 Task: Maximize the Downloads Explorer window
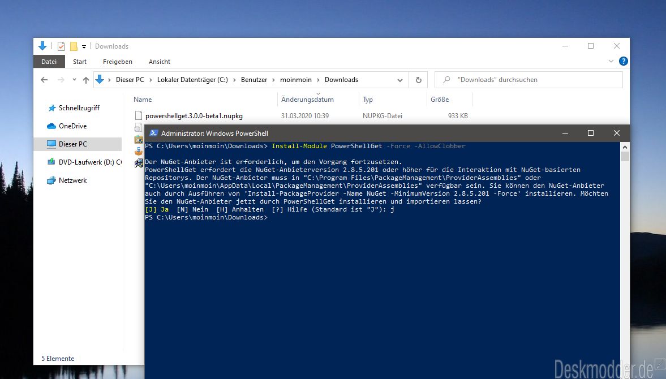point(590,46)
